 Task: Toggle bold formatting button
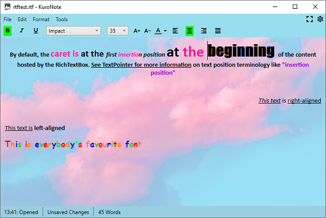(8, 31)
